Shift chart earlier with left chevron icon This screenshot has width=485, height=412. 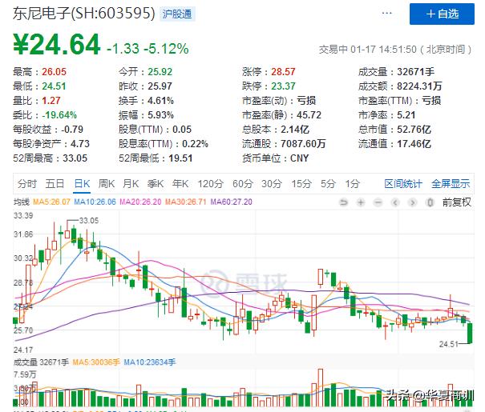pos(395,202)
